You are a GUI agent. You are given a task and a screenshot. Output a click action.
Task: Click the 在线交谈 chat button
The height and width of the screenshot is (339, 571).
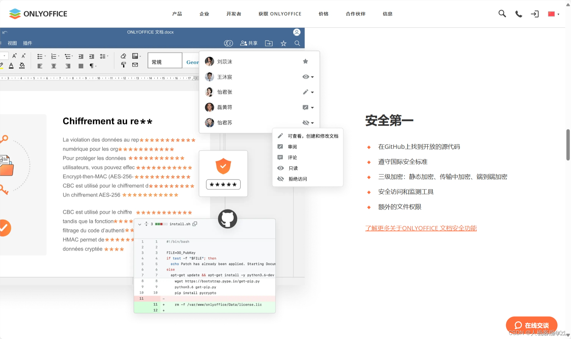tap(531, 325)
